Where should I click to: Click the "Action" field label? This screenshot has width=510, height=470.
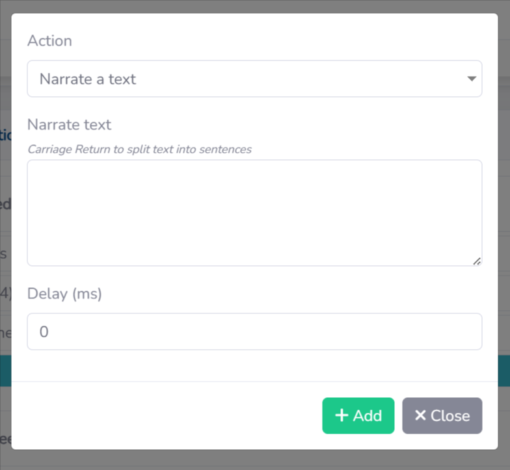click(49, 40)
